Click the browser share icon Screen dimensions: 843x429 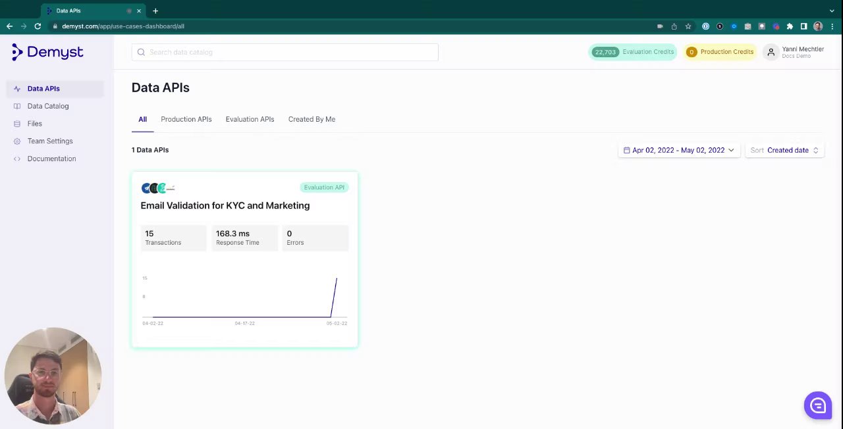pos(674,26)
